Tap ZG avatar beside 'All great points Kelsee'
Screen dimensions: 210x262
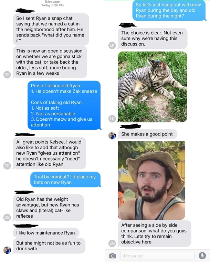(x=7, y=166)
